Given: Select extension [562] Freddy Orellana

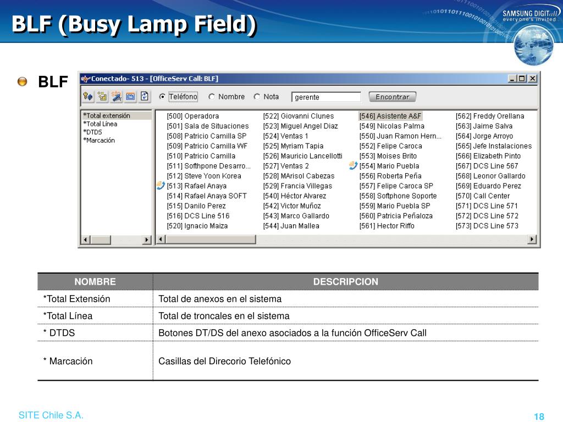Looking at the screenshot, I should (490, 116).
